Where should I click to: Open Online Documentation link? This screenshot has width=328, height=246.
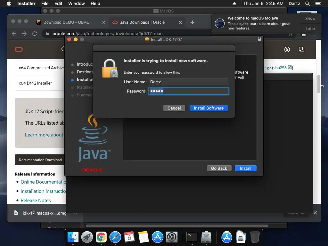tap(43, 182)
